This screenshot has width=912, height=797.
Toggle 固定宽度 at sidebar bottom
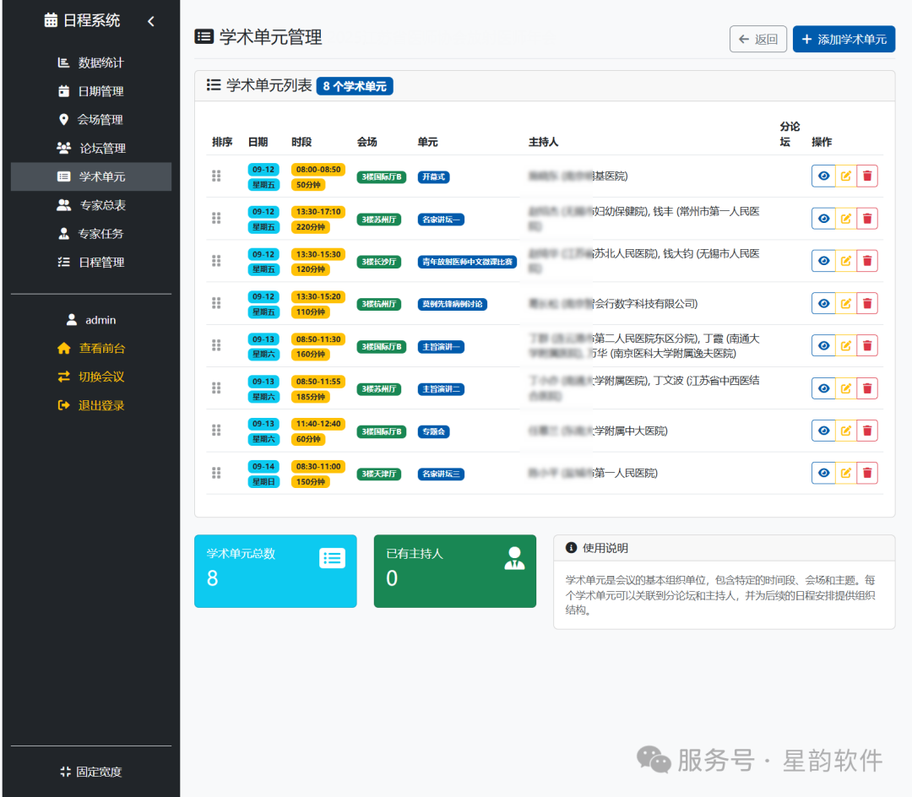pyautogui.click(x=90, y=772)
